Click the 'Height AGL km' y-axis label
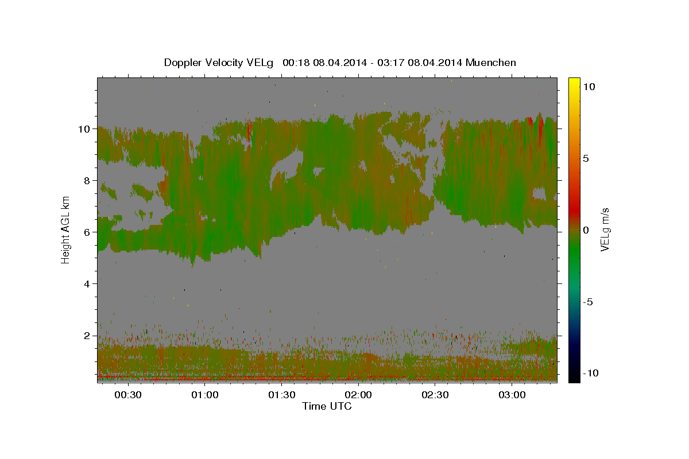Image resolution: width=689 pixels, height=459 pixels. tap(65, 229)
